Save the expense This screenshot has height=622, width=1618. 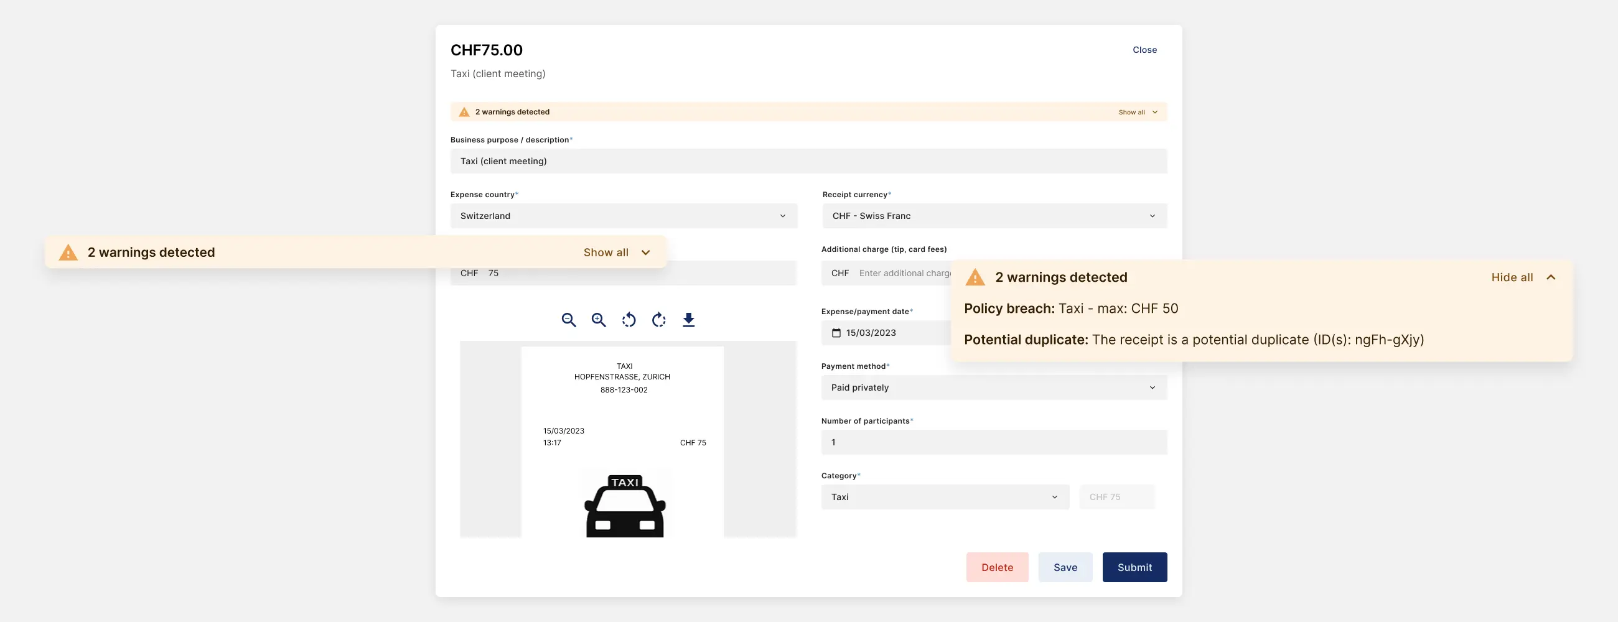(1065, 567)
